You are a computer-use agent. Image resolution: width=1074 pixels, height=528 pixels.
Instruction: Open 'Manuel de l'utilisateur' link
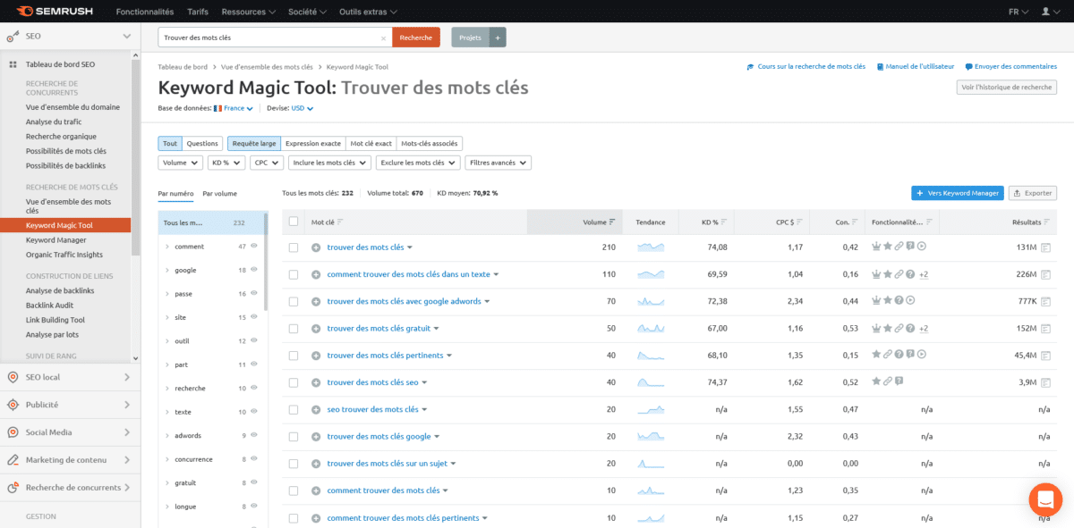(x=915, y=66)
